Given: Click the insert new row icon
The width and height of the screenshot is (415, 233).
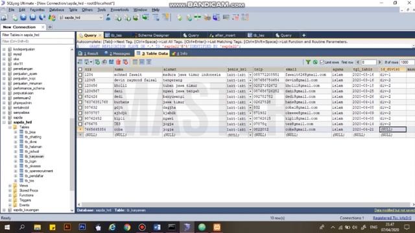Looking at the screenshot, I should tap(97, 62).
